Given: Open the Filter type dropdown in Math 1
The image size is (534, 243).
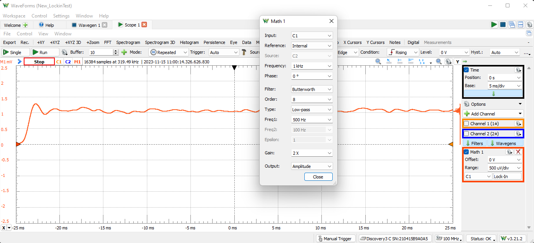Looking at the screenshot, I should click(312, 89).
